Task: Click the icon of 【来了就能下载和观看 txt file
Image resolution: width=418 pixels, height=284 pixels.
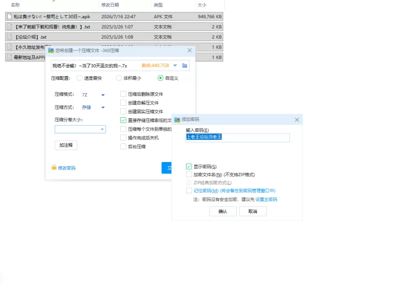Action: (9, 27)
